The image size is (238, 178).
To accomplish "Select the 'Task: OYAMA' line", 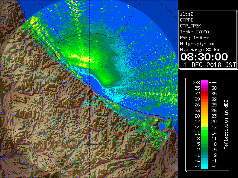I will [x=194, y=32].
